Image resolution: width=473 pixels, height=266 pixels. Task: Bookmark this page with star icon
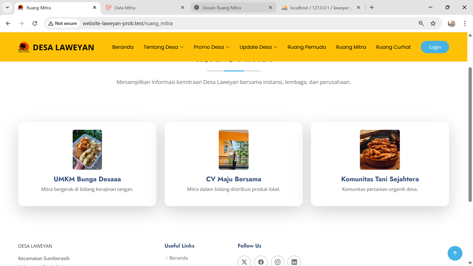433,23
